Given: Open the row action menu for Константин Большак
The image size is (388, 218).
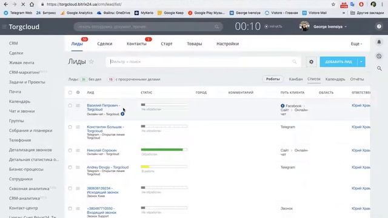Looking at the screenshot, I should point(78,127).
